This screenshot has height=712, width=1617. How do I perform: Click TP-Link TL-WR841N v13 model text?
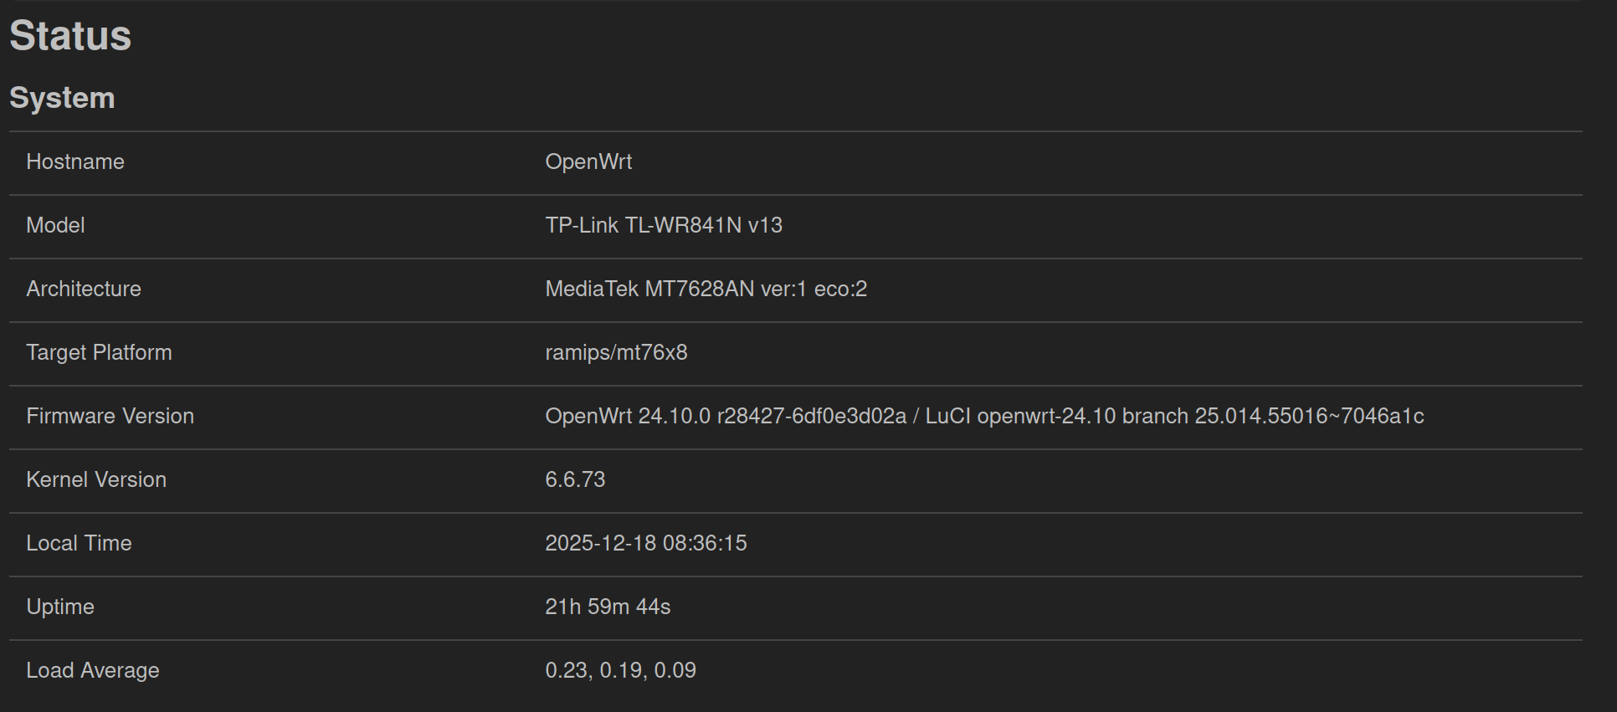[x=664, y=225]
